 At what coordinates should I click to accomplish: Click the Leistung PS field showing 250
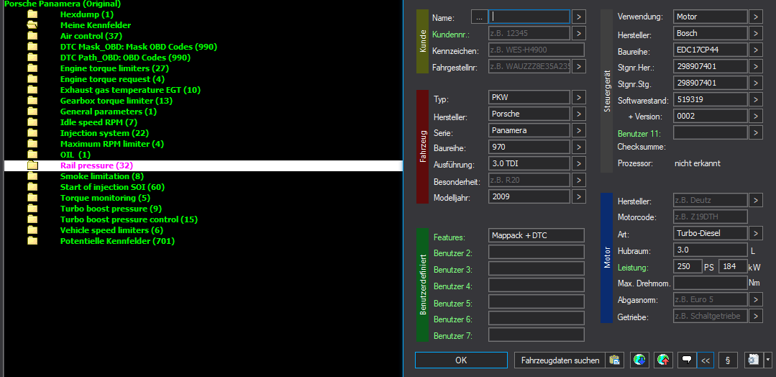(x=688, y=266)
